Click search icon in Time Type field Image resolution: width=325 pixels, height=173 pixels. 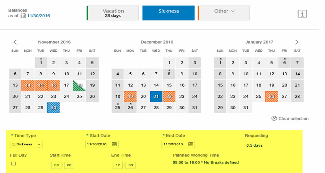14,144
